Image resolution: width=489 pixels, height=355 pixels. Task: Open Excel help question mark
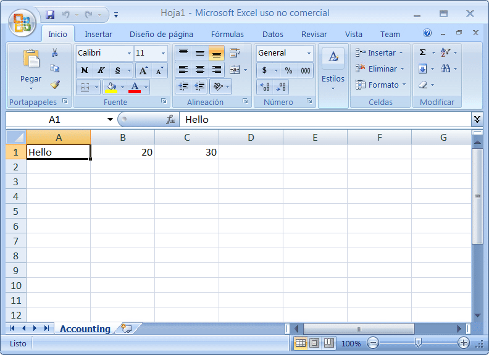coord(427,33)
